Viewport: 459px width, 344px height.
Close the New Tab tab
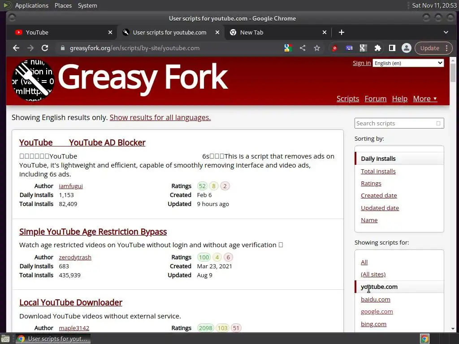click(325, 32)
